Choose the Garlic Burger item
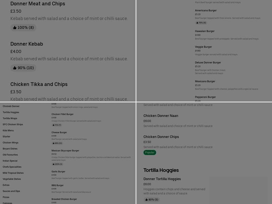 click(x=58, y=172)
